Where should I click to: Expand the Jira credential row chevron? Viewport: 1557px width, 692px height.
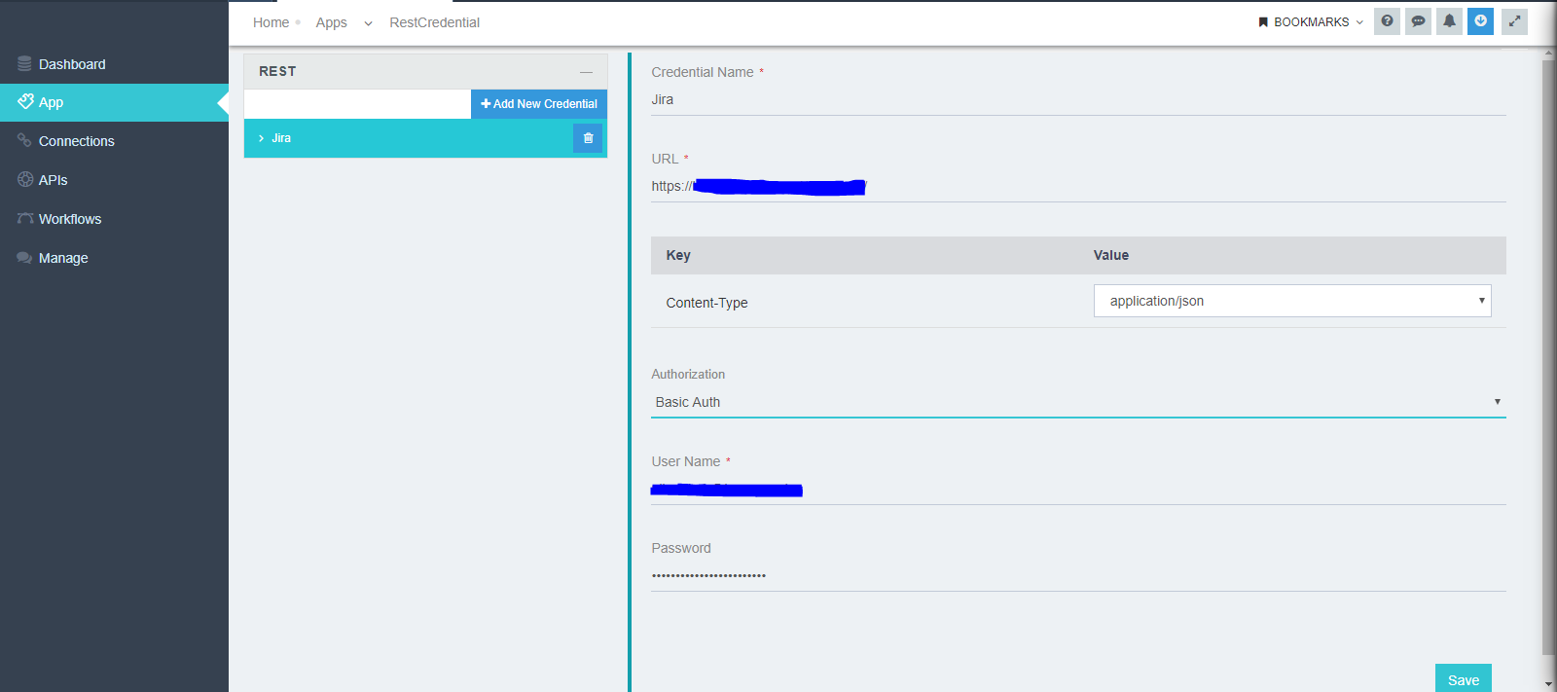[x=261, y=138]
